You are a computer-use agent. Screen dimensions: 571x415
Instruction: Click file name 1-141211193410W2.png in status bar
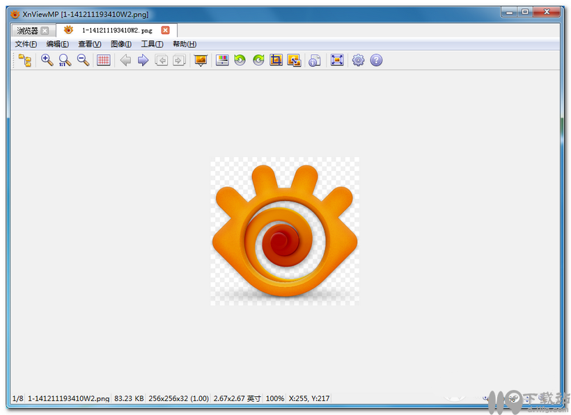click(x=68, y=398)
